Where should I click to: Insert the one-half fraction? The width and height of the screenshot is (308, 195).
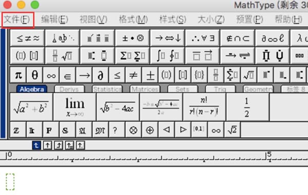tap(247, 107)
